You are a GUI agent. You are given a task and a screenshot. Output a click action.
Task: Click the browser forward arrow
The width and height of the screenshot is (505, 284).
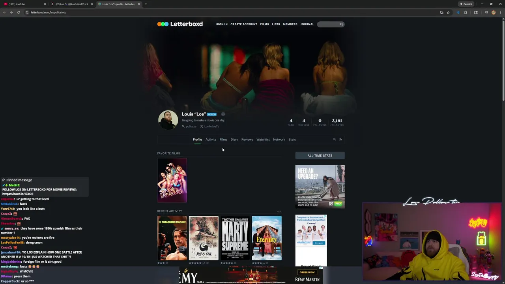pyautogui.click(x=11, y=12)
